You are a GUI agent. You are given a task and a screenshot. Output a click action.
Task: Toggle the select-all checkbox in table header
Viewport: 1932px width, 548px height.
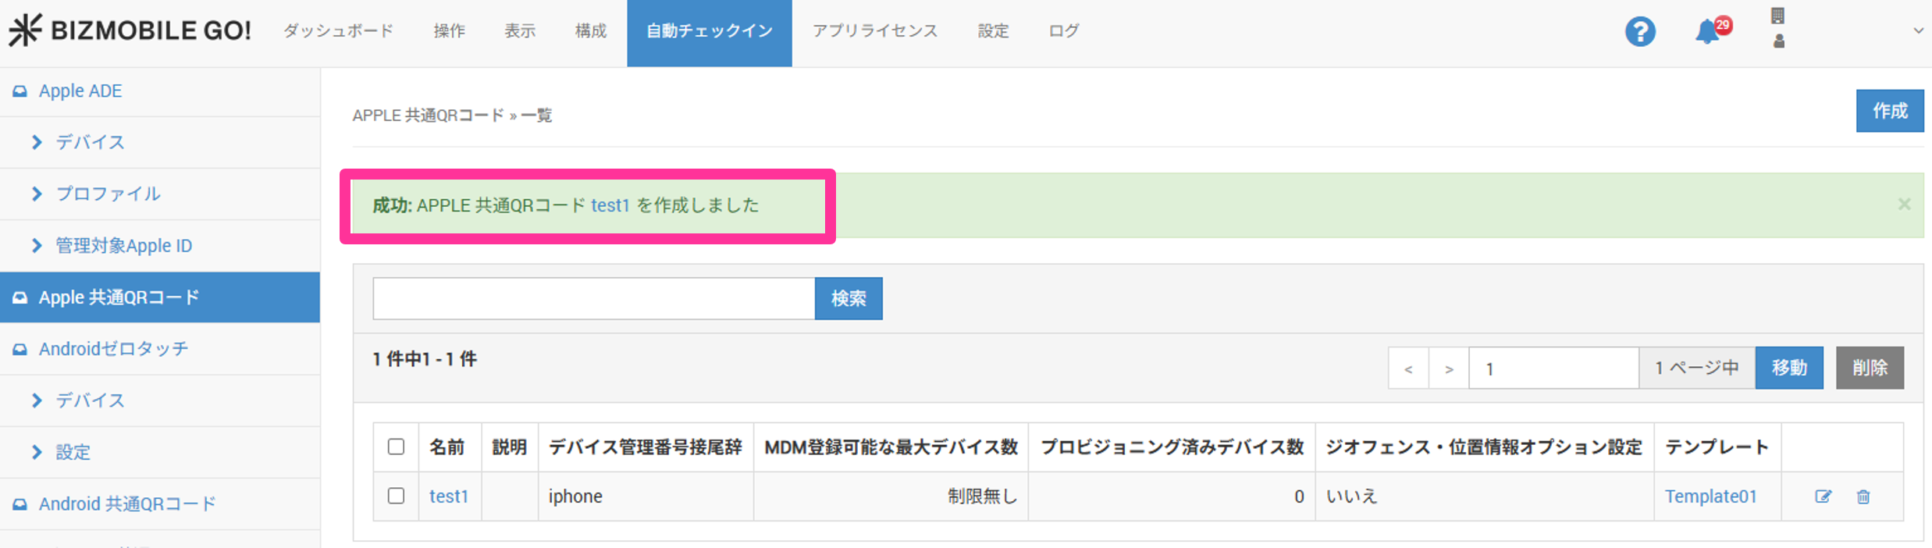tap(396, 447)
